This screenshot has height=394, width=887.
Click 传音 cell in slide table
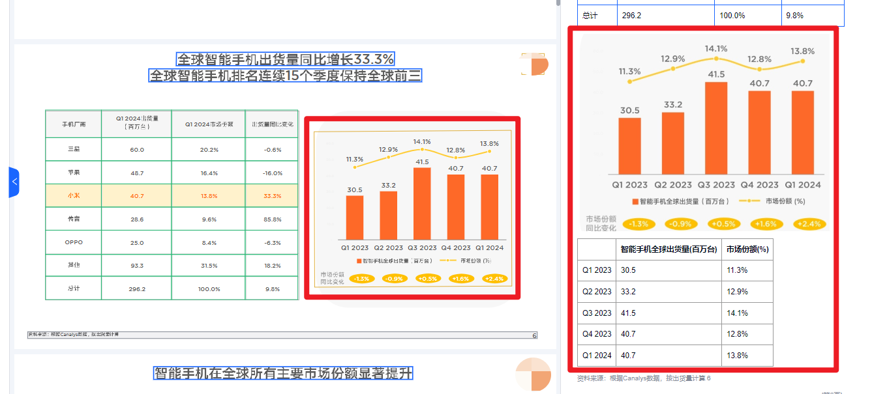tap(74, 219)
